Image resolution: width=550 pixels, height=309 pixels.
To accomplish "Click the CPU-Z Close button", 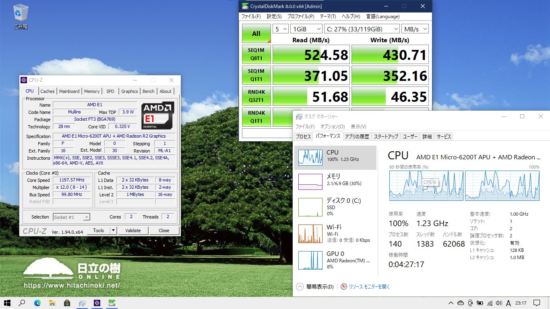I will (164, 231).
